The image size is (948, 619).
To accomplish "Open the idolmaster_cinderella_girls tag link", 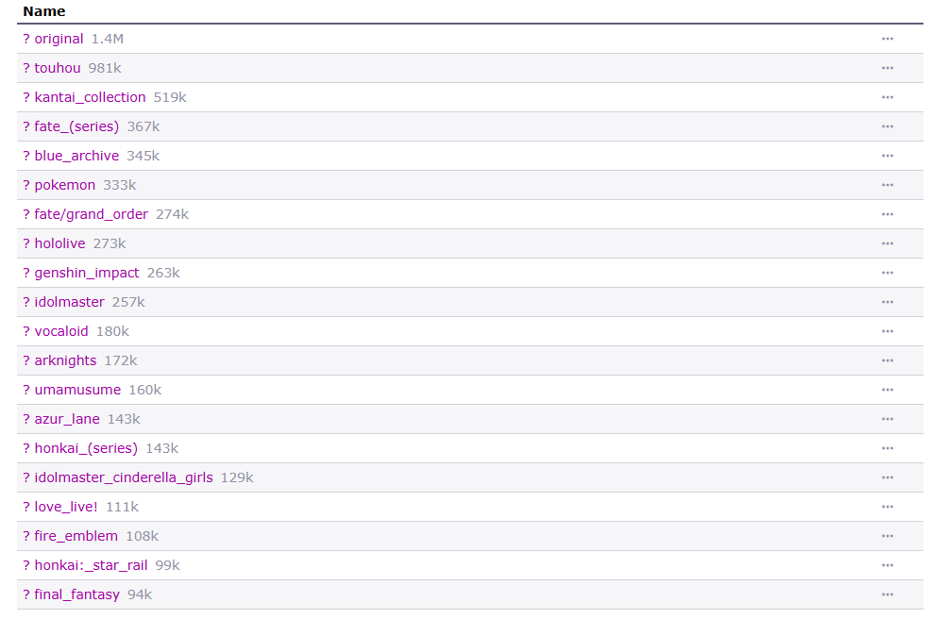I will pos(124,477).
